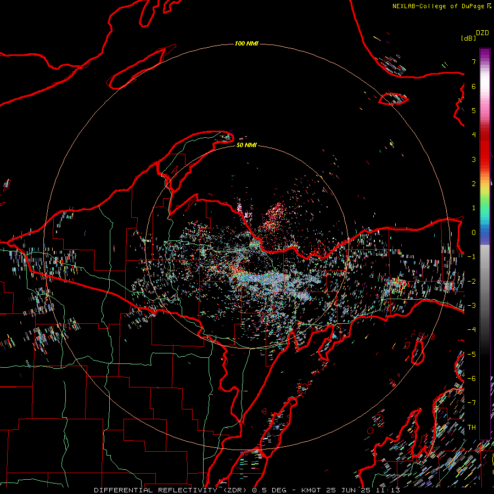Click the 100 NMI range ring label
This screenshot has width=494, height=494.
pos(246,43)
